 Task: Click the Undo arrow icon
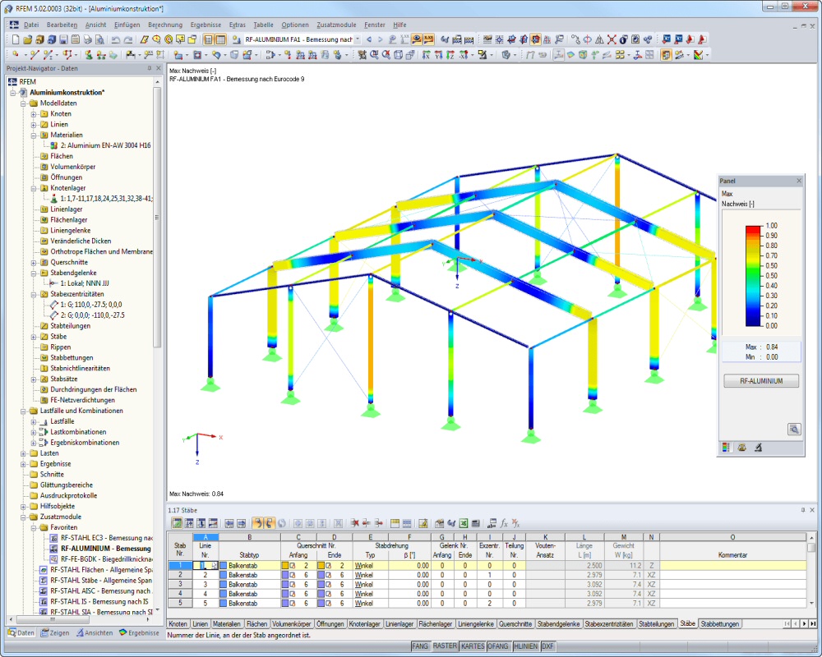coord(116,39)
